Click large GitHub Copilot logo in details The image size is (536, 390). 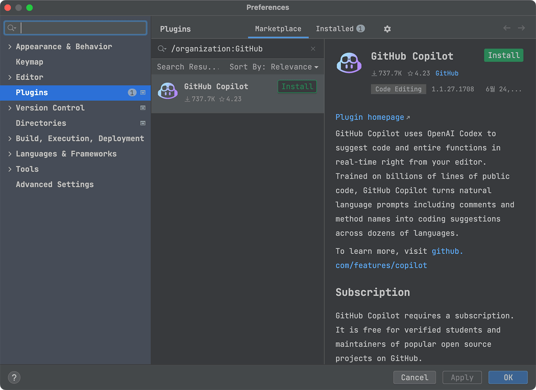pos(349,62)
